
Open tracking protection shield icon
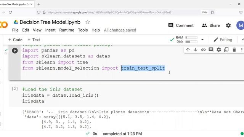(x=39, y=12)
